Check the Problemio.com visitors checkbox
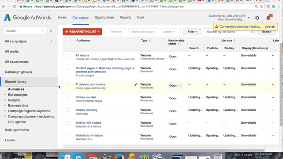Image resolution: width=283 pixels, height=159 pixels. [x=68, y=84]
